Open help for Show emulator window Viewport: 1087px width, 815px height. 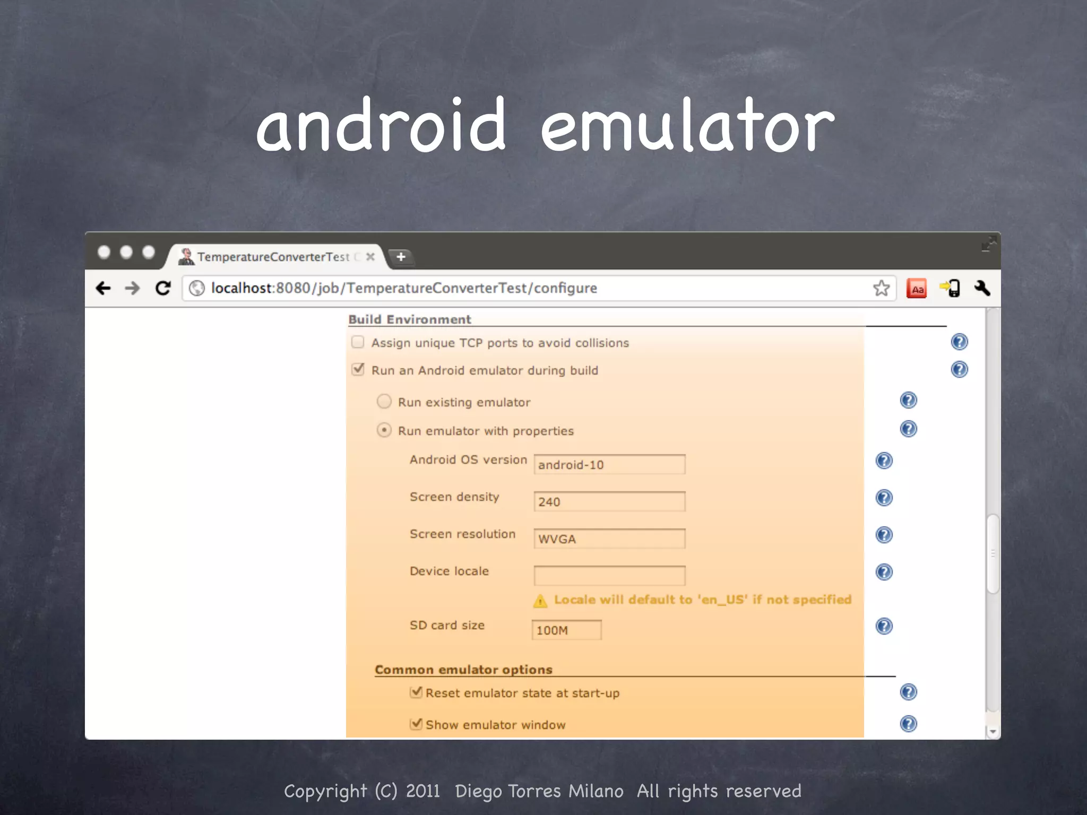coord(908,724)
